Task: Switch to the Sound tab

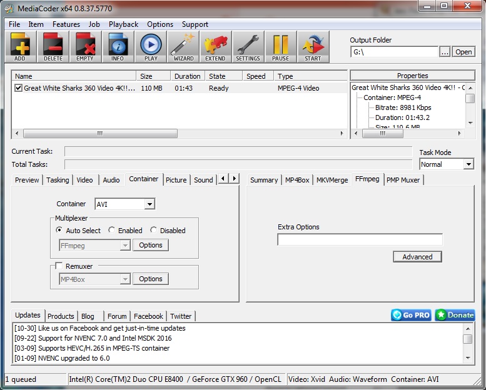Action: (203, 180)
